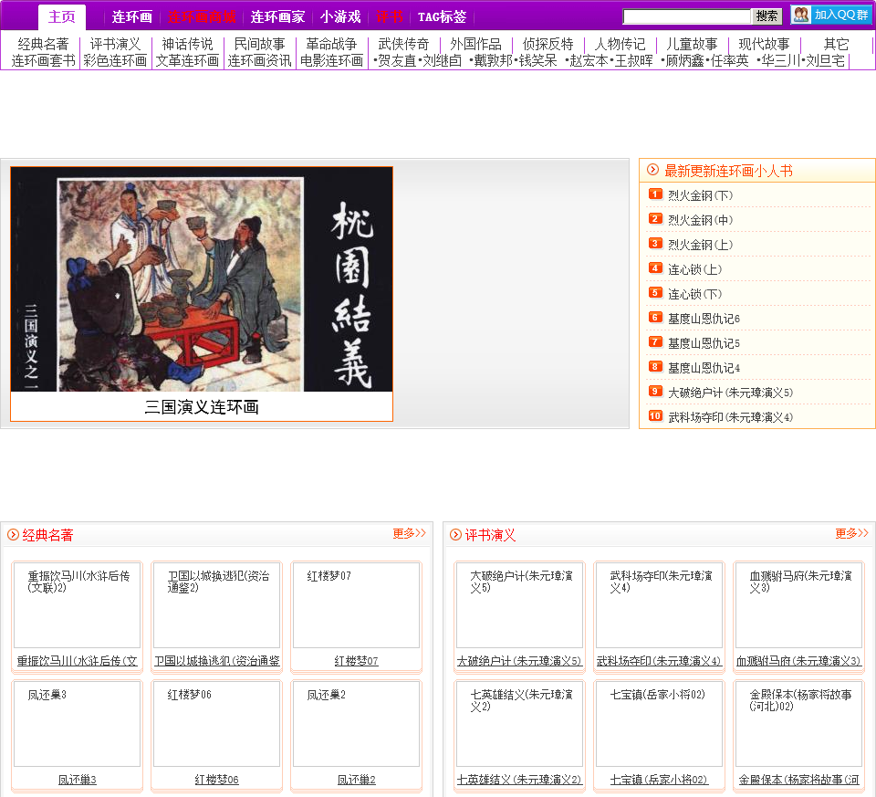Open the 电影连环画 link

331,60
